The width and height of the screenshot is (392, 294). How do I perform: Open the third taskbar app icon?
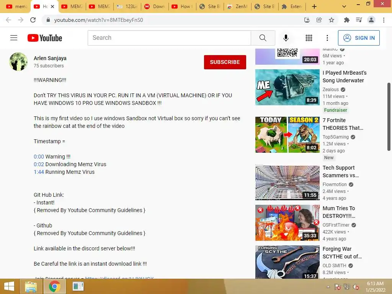(x=78, y=286)
